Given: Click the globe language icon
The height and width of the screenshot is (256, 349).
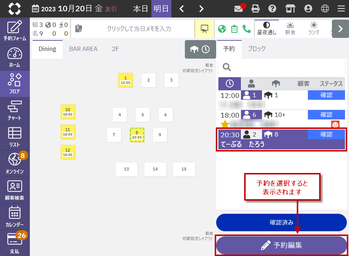Looking at the screenshot, I should pyautogui.click(x=325, y=9).
